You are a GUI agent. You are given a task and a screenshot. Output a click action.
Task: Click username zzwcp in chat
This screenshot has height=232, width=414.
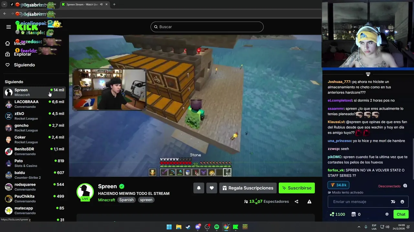[x=333, y=149]
